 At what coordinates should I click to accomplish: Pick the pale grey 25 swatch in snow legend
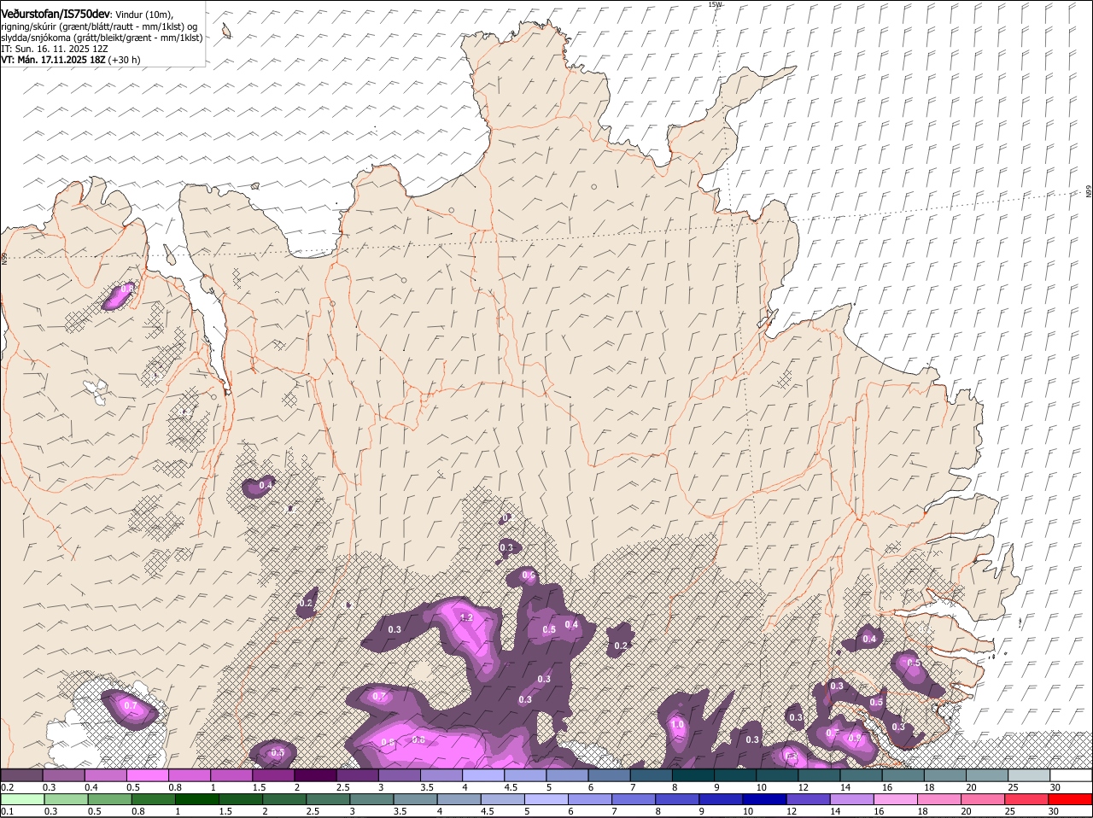pos(1029,775)
